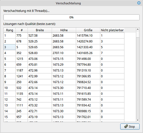Select solution number 1135 cell

21,94
